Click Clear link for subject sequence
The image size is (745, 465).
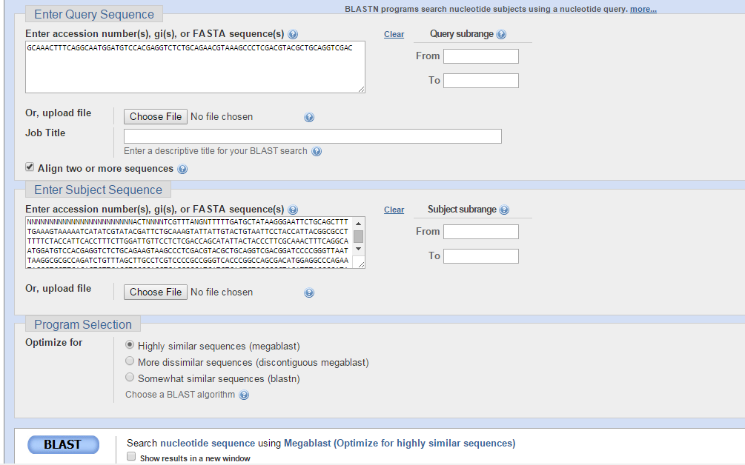[x=394, y=210]
